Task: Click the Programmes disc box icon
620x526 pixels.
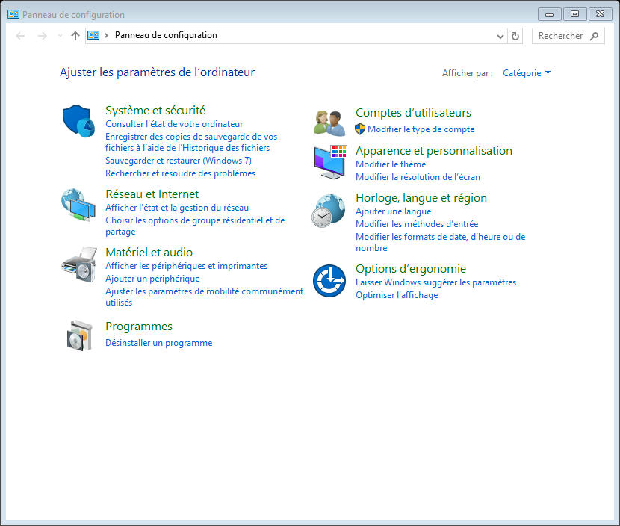Action: (79, 335)
